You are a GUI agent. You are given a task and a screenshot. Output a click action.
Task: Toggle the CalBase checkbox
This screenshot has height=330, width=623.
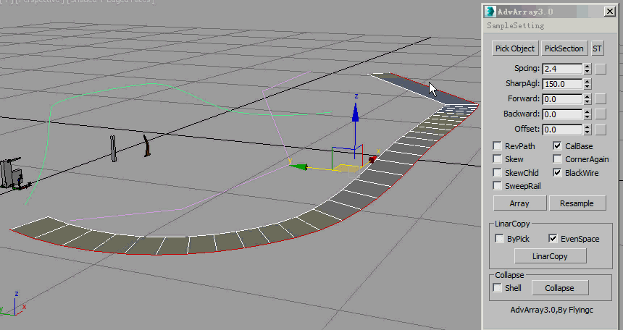point(557,146)
